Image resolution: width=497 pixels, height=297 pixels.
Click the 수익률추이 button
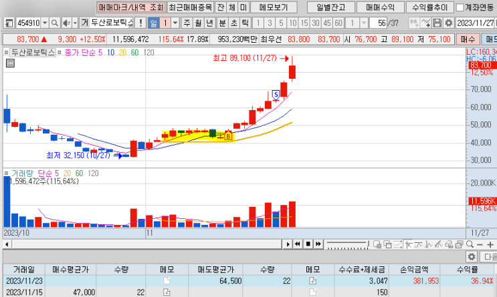click(430, 7)
